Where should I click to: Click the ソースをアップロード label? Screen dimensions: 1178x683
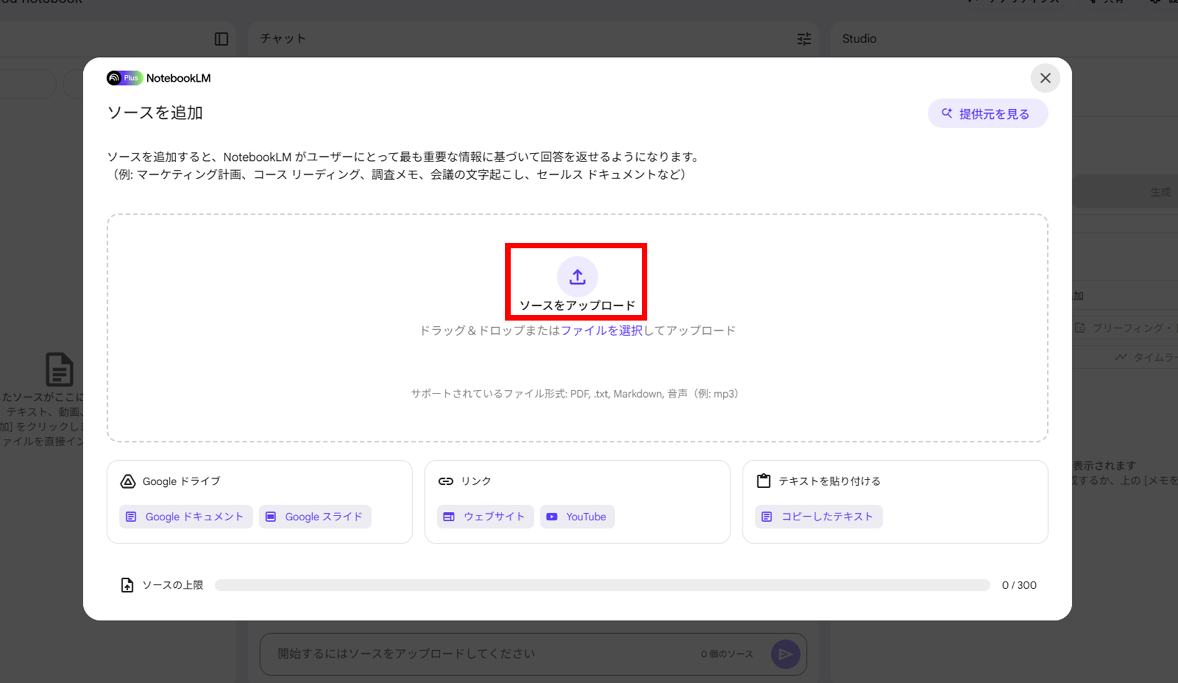[577, 305]
